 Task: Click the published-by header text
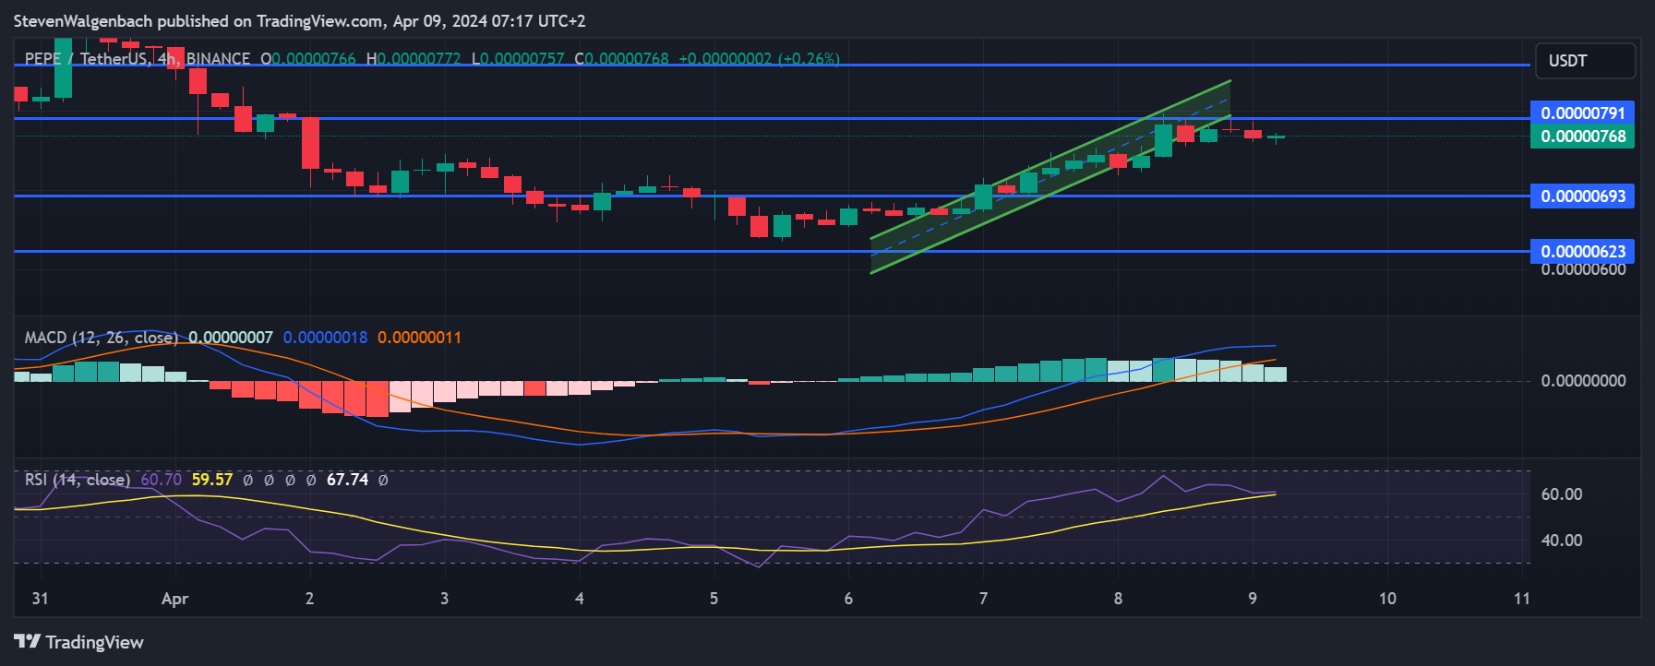pos(299,20)
